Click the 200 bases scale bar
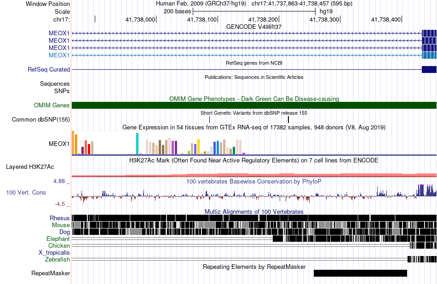 254,11
